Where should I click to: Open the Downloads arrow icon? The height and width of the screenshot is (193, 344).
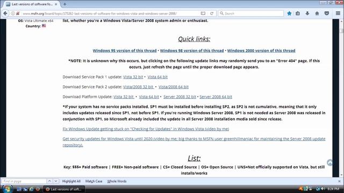(x=307, y=13)
